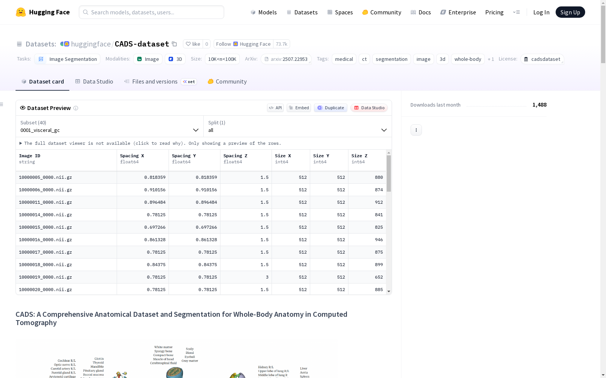Open Models in the top navigation

(x=264, y=12)
